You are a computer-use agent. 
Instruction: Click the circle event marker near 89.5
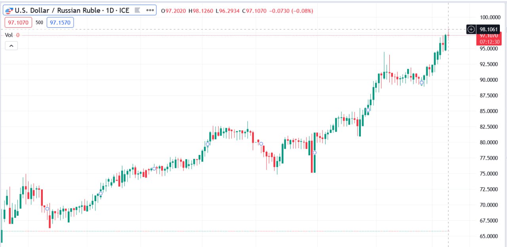click(x=422, y=83)
